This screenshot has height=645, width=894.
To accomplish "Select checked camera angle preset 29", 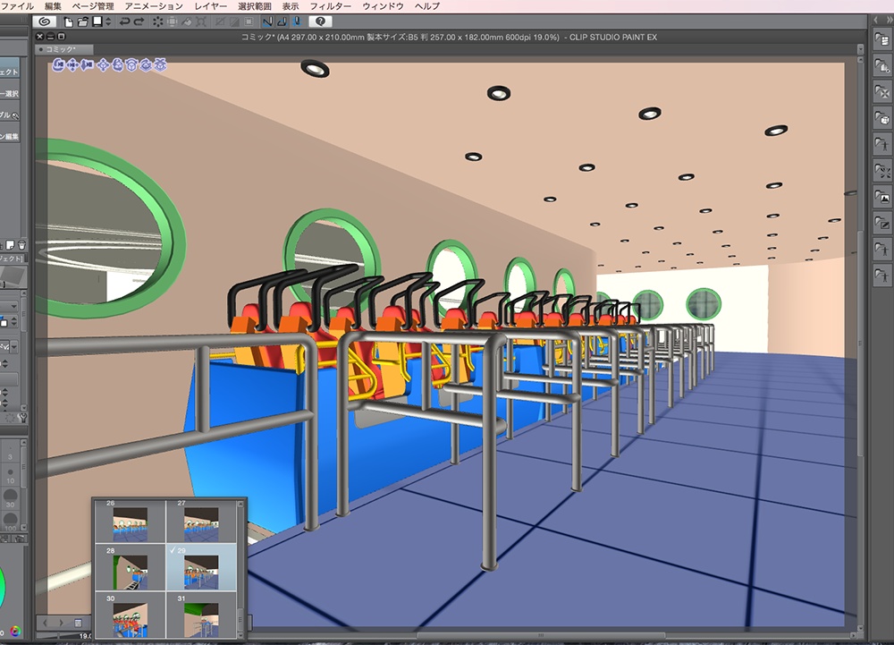I will pyautogui.click(x=200, y=567).
